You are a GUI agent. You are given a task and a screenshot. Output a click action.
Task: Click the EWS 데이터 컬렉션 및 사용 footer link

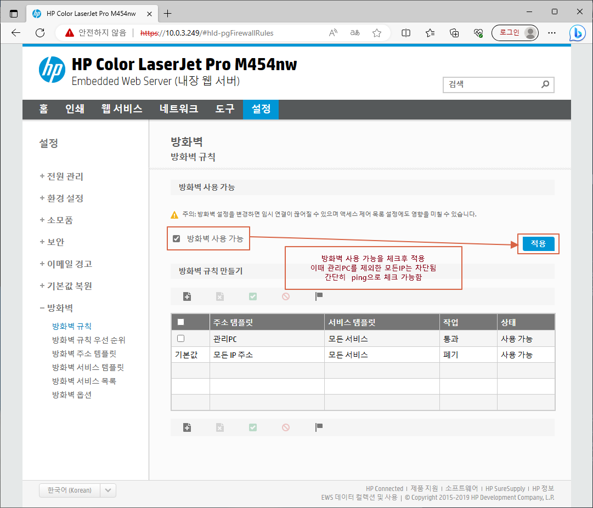[x=359, y=498]
